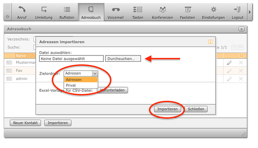Click the contact card icon of the Fax row
This screenshot has height=148, width=258.
pyautogui.click(x=9, y=71)
